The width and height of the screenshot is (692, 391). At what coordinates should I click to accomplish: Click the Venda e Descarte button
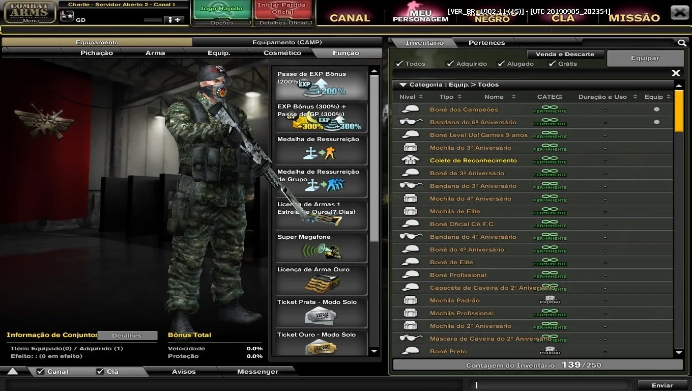pos(565,54)
